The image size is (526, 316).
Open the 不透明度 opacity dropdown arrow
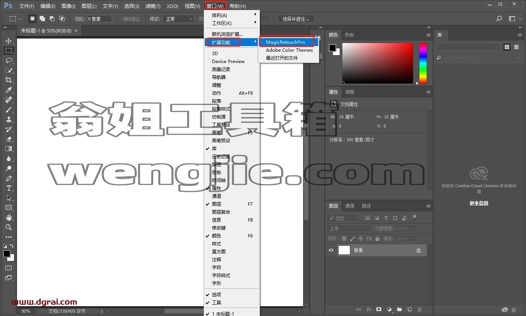tap(413, 228)
